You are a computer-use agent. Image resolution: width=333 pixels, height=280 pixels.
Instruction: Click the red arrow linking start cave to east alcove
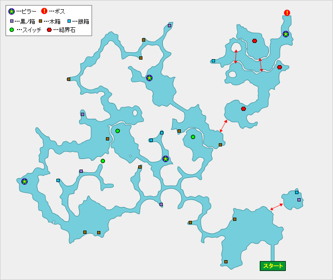click(277, 207)
